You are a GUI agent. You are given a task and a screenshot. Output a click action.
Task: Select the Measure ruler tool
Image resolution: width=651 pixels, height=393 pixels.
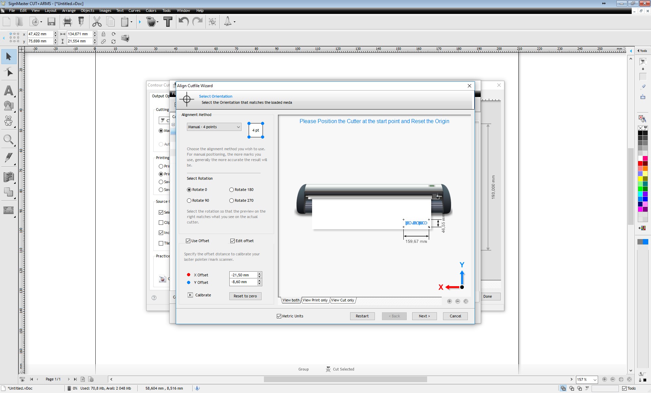click(9, 210)
